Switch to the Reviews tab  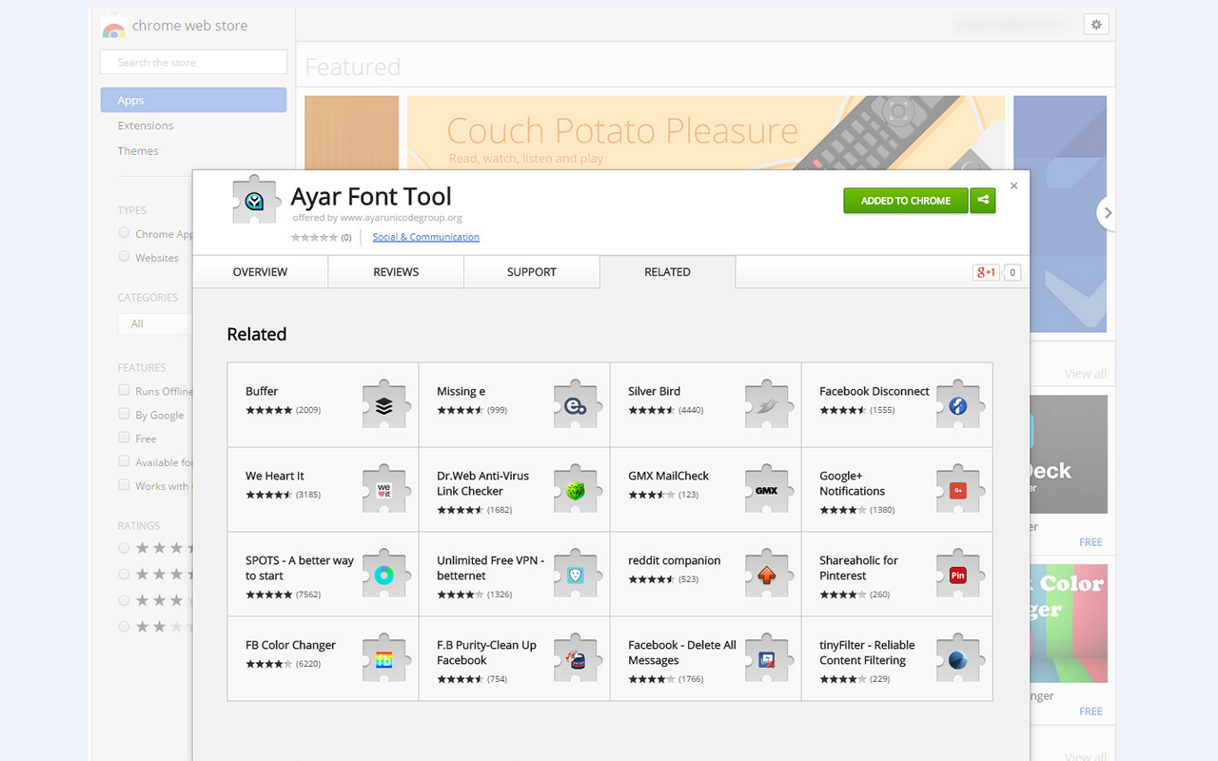pos(396,272)
